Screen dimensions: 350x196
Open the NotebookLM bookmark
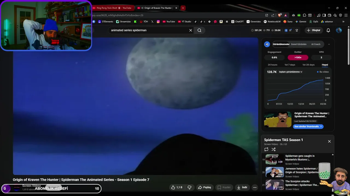[x=272, y=22]
